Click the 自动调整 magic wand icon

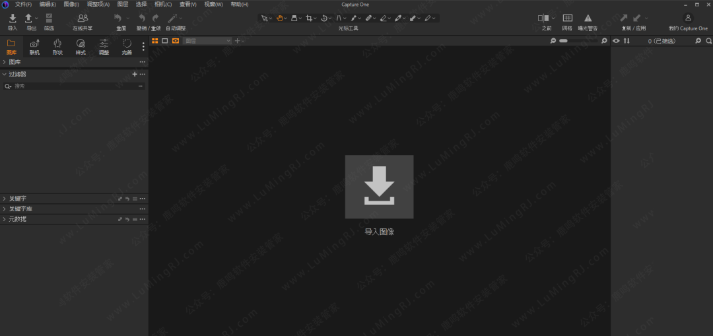coord(173,18)
